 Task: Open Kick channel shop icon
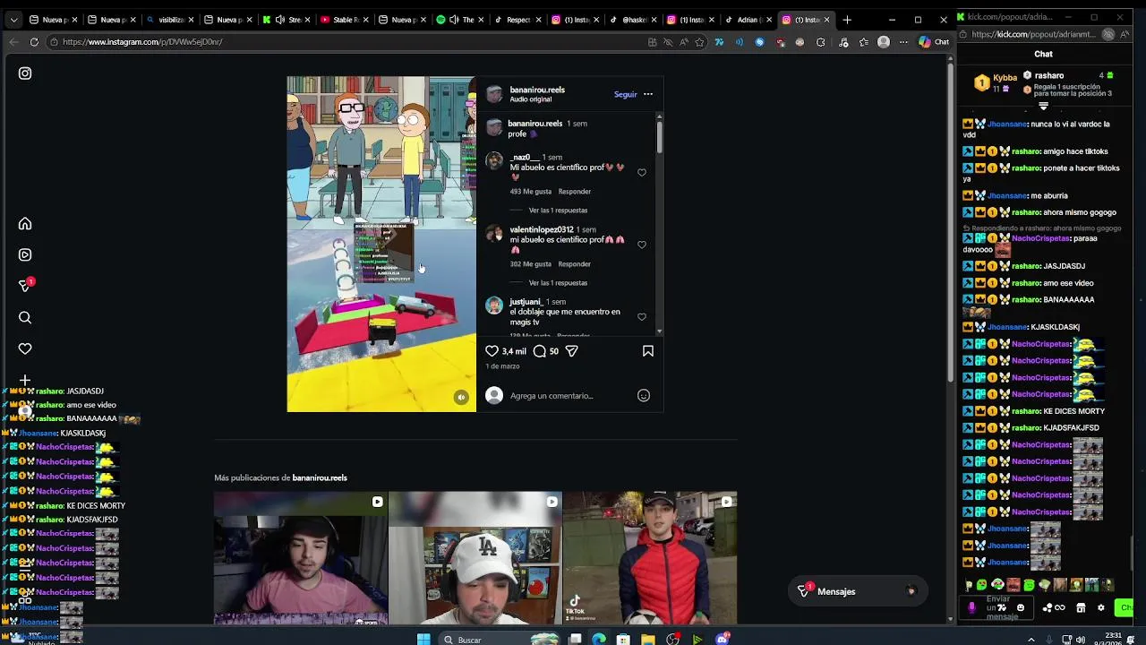point(1081,607)
